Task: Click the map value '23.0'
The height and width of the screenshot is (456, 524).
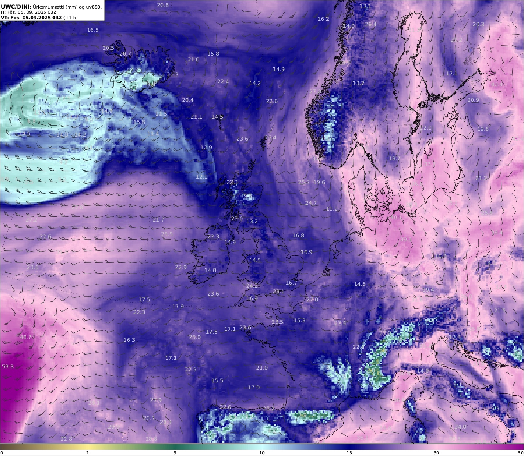Action: tap(237, 219)
